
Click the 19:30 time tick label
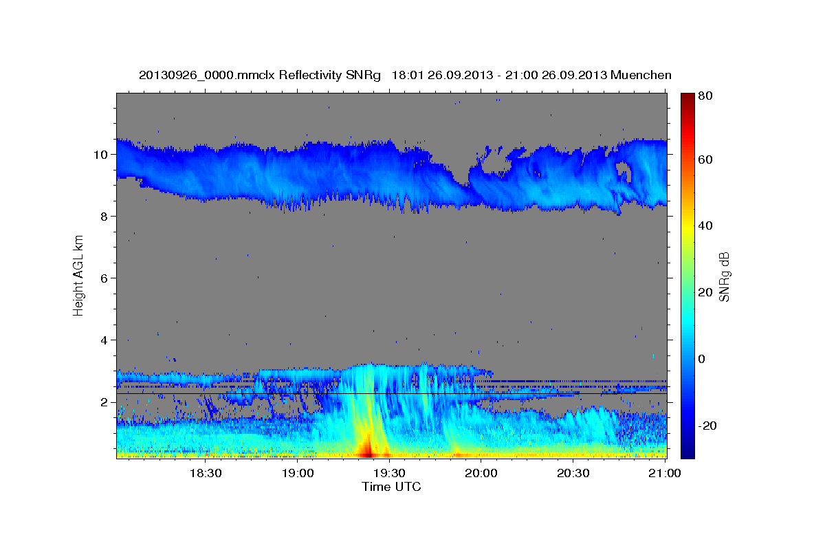click(390, 473)
